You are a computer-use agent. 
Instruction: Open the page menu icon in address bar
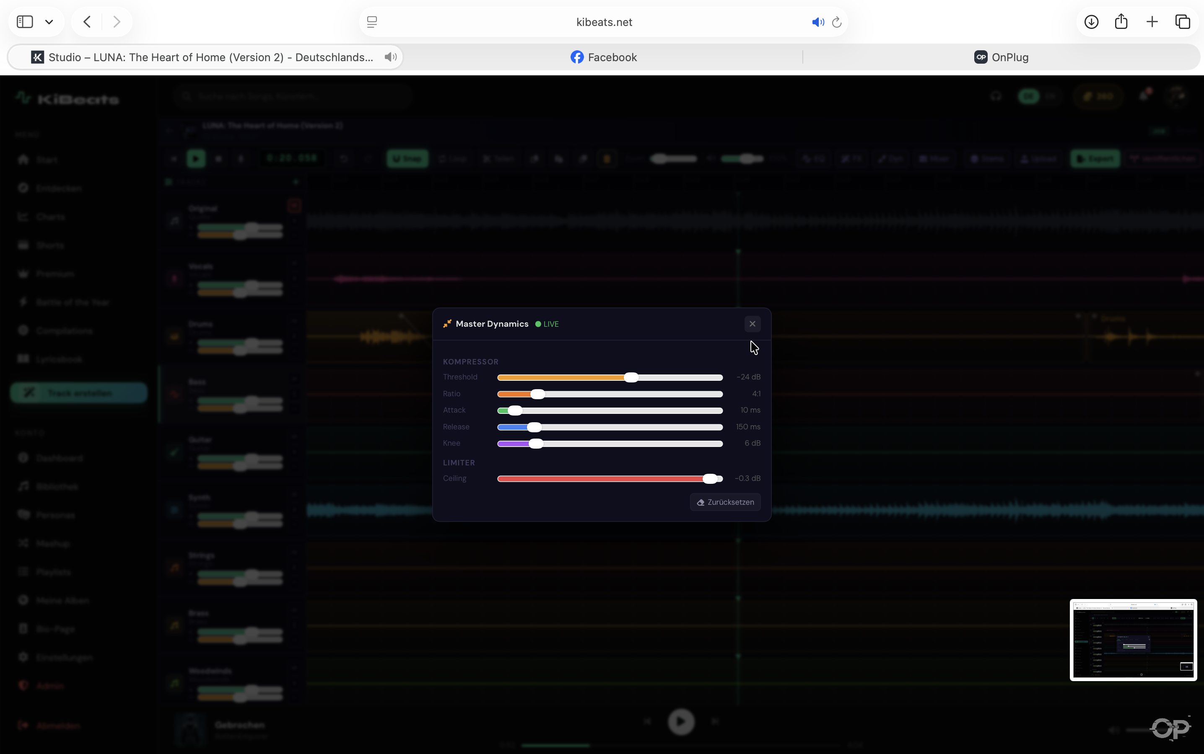pyautogui.click(x=372, y=22)
